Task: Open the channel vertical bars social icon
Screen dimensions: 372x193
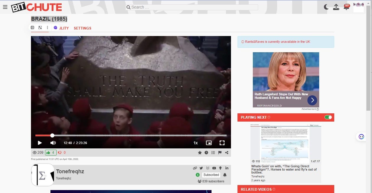Action: click(x=208, y=168)
